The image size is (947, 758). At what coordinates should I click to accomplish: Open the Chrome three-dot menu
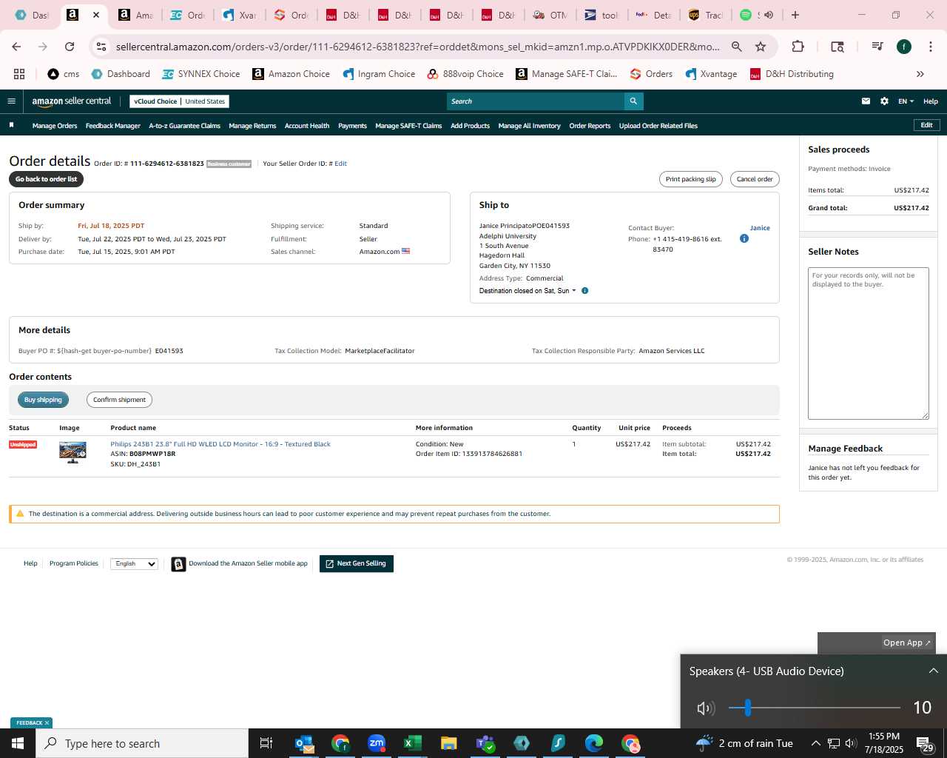930,47
